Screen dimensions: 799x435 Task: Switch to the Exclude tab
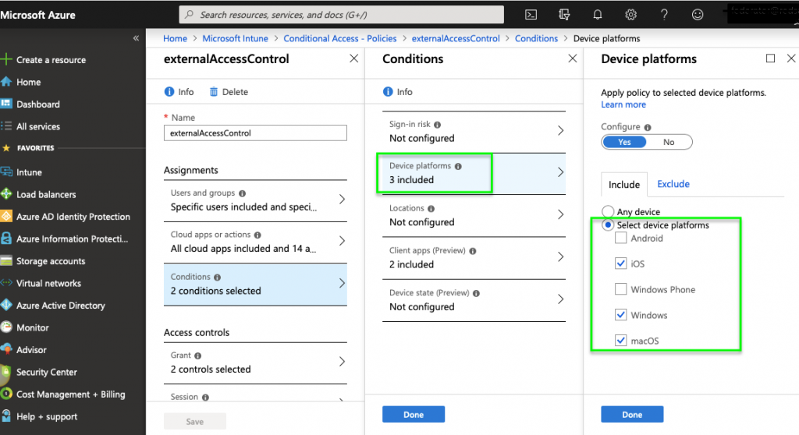pyautogui.click(x=673, y=184)
